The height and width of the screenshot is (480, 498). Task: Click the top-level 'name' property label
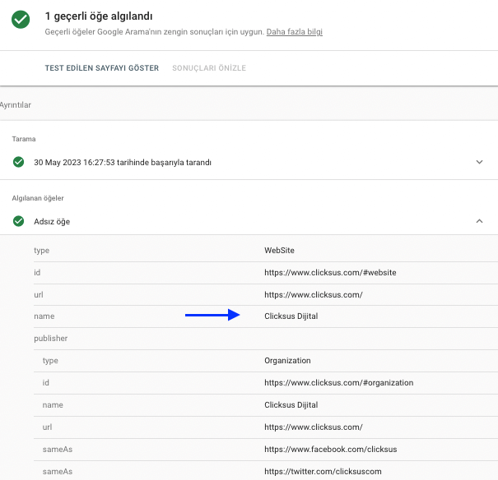coord(44,316)
